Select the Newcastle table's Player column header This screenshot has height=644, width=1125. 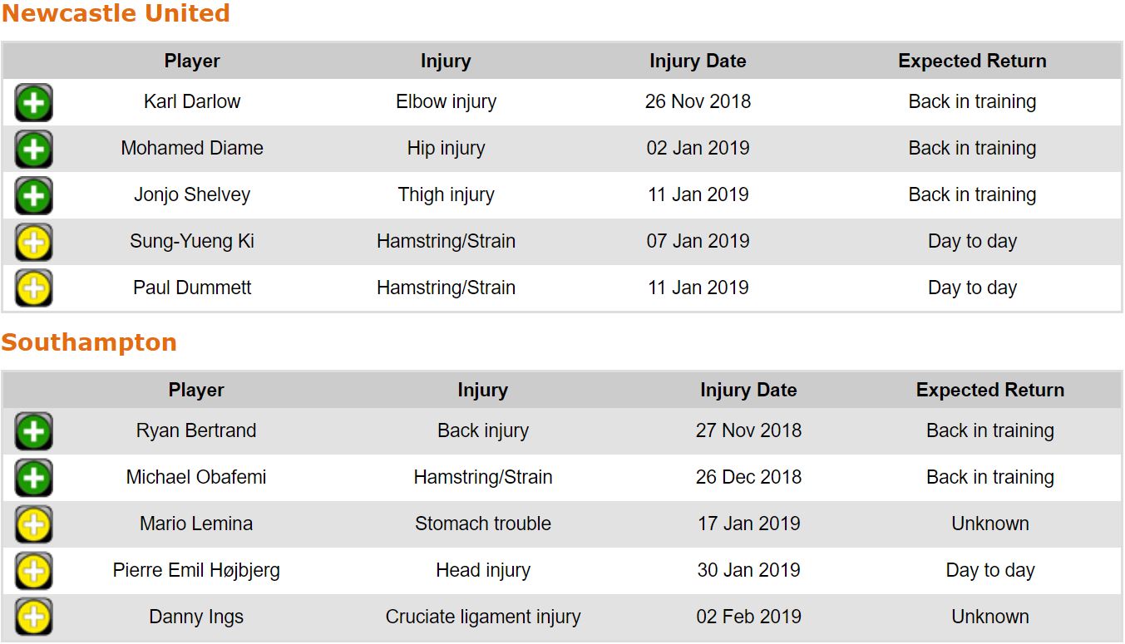[x=192, y=61]
